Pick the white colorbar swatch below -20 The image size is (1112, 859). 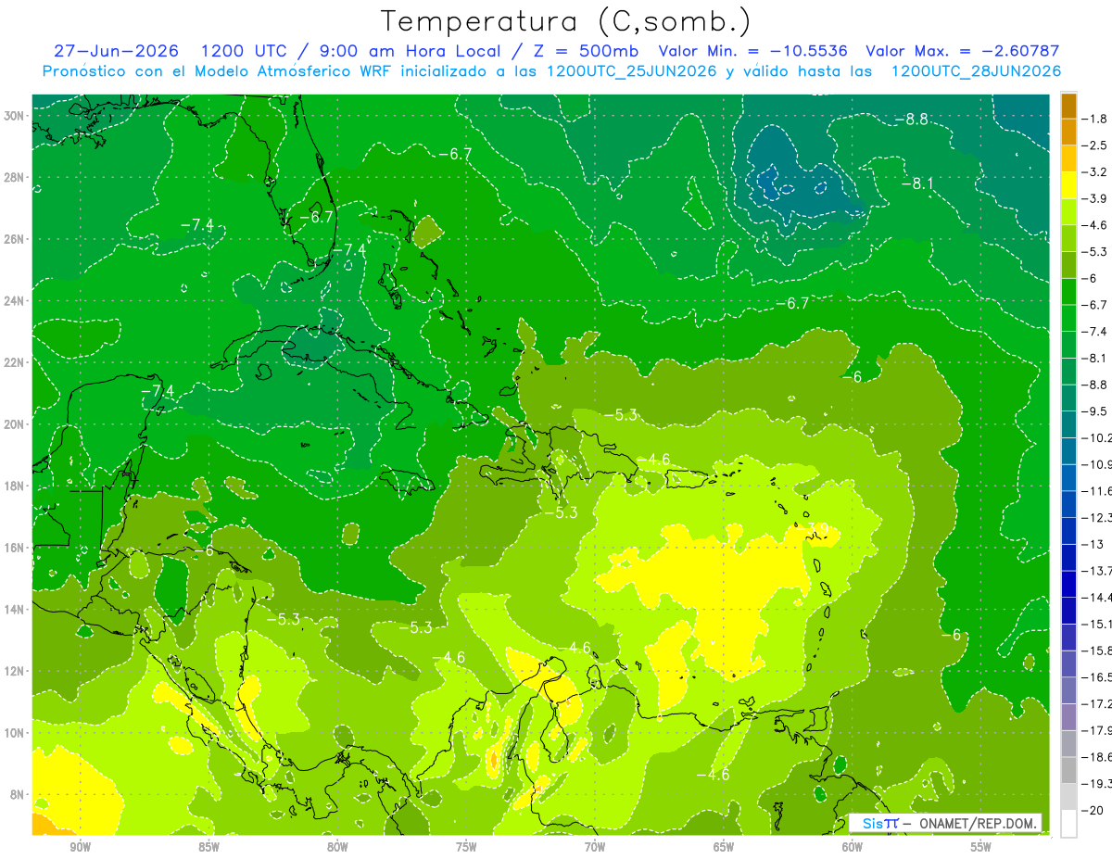click(x=1068, y=823)
